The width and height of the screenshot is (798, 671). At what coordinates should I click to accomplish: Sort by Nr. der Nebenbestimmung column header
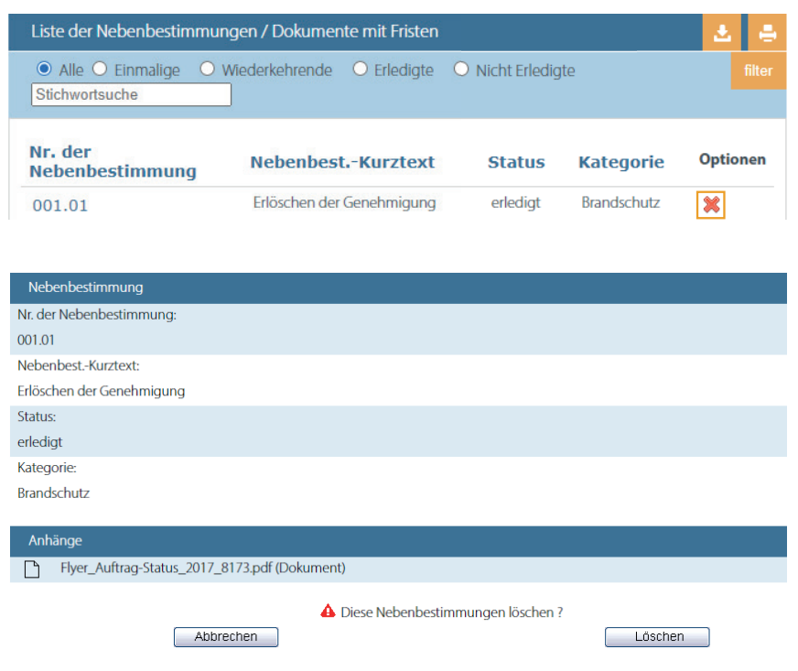(x=113, y=162)
